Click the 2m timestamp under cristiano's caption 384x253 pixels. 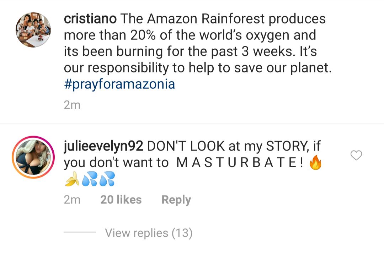pos(72,105)
